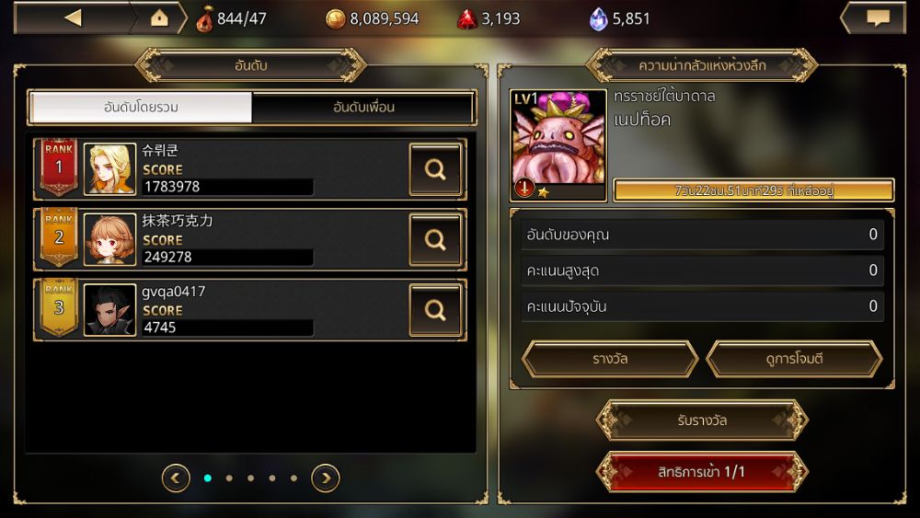Open the รางวัล rewards button
920x518 pixels.
(610, 359)
